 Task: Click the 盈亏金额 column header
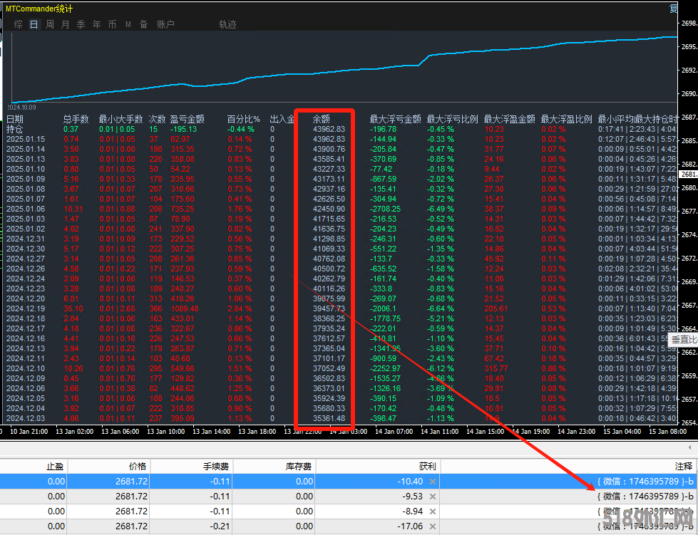187,119
